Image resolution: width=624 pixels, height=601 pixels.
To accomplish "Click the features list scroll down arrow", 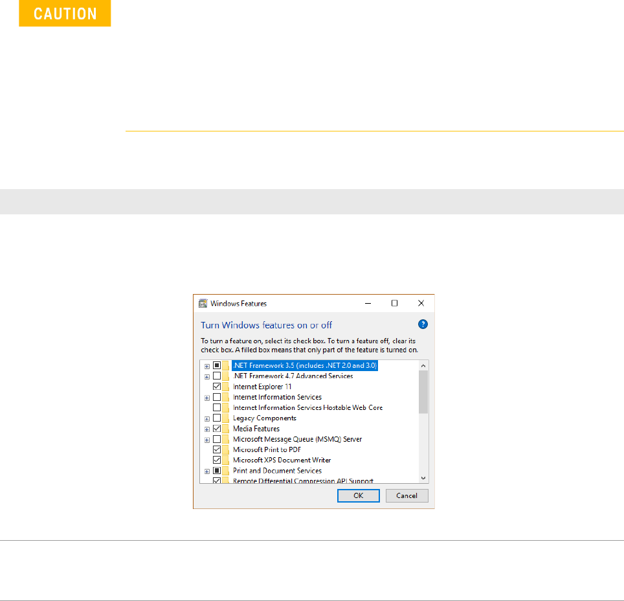I will pyautogui.click(x=423, y=478).
